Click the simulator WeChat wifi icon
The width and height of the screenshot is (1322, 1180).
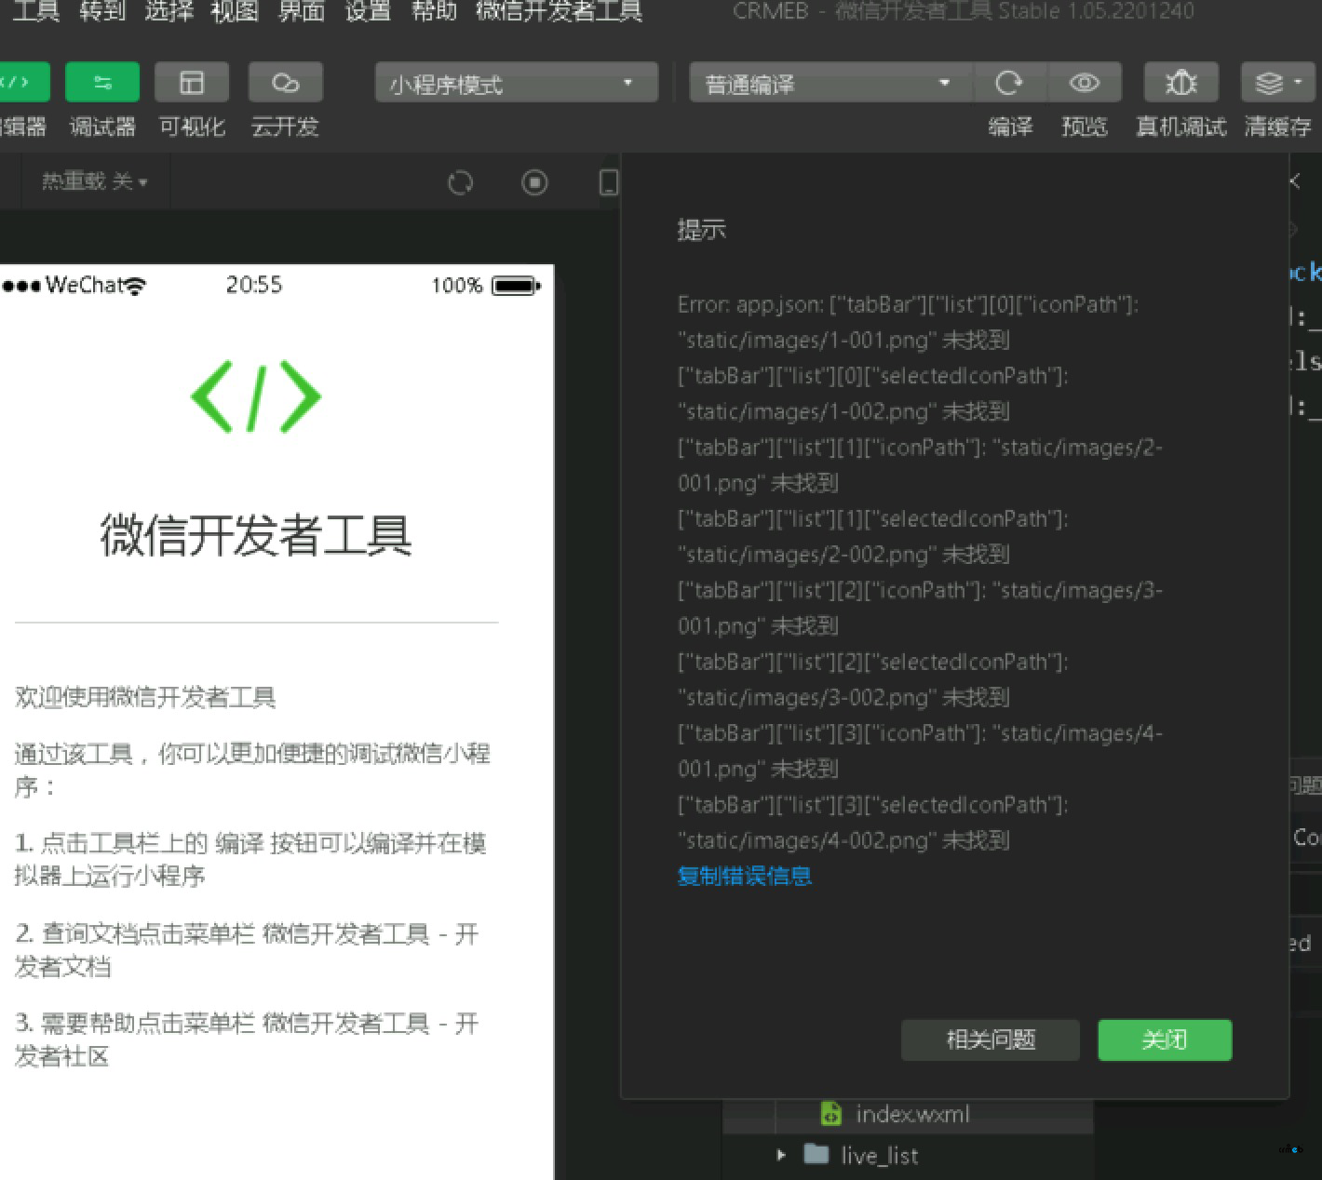click(136, 286)
